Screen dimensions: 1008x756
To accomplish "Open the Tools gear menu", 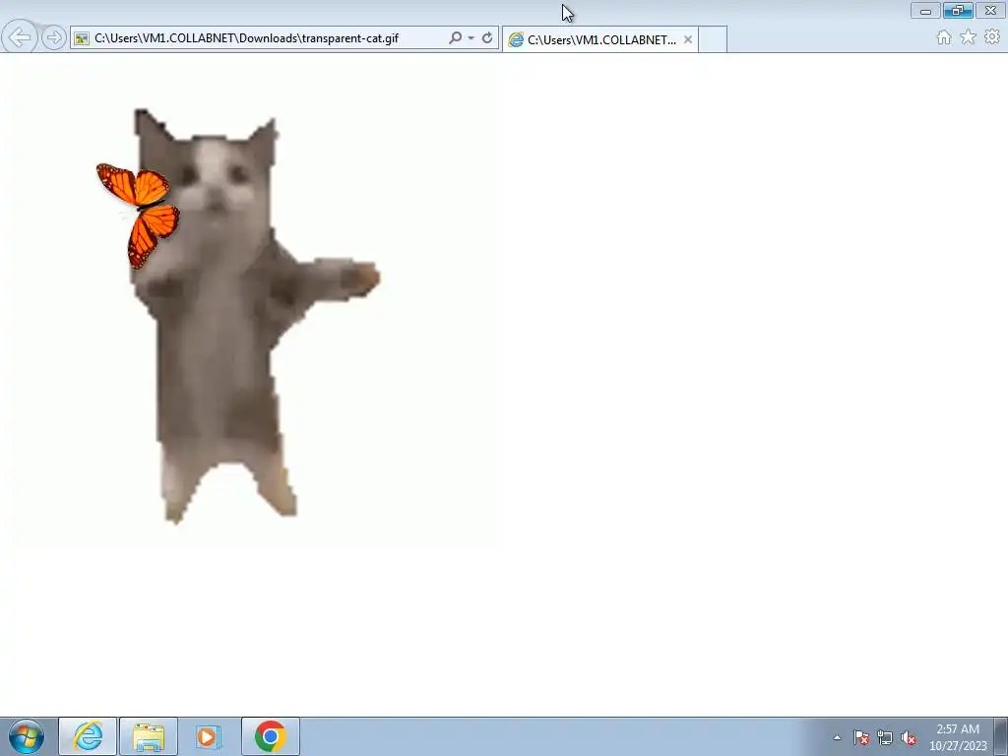I will (992, 36).
